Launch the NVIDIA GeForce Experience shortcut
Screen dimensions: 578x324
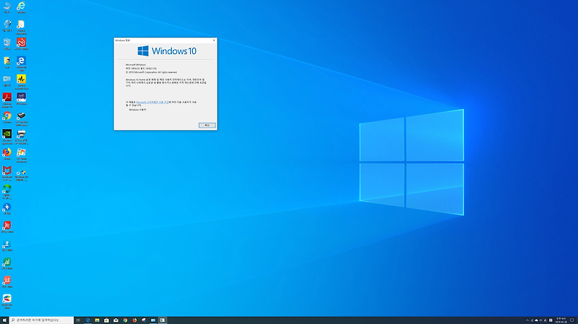[x=7, y=136]
